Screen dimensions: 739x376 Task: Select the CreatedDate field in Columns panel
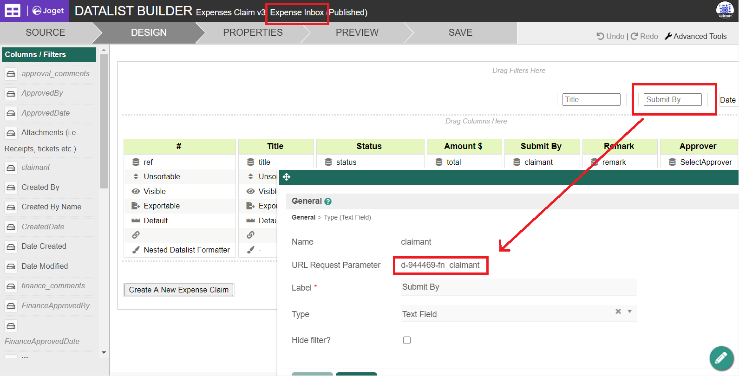[49, 227]
